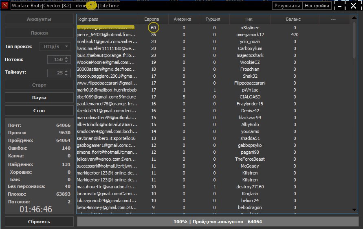The image size is (363, 229).
Task: Select the row with nick majesticshark
Action: [x=213, y=55]
